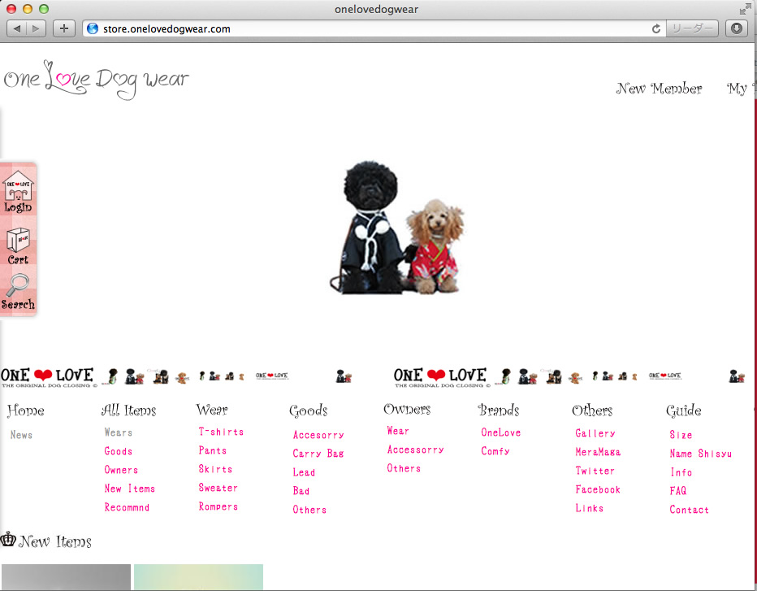Open the Downloads arrow button
The height and width of the screenshot is (591, 757).
point(736,28)
